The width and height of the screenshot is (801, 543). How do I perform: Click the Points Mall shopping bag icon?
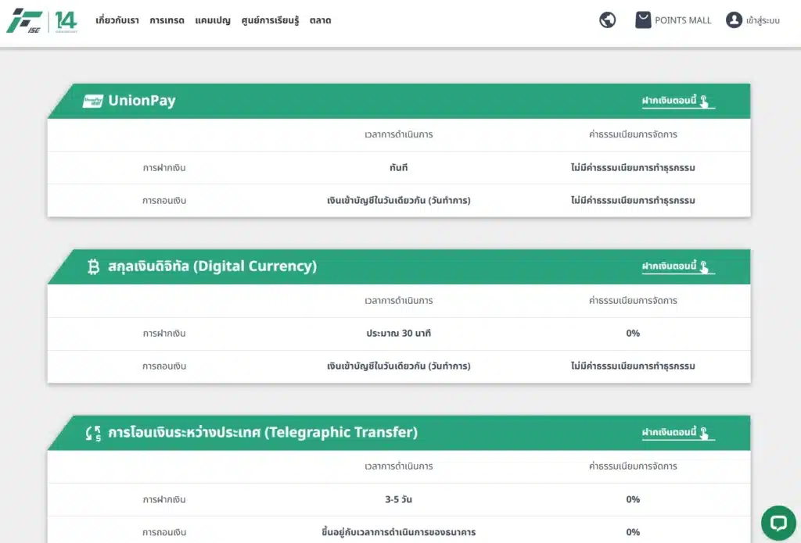pos(643,20)
